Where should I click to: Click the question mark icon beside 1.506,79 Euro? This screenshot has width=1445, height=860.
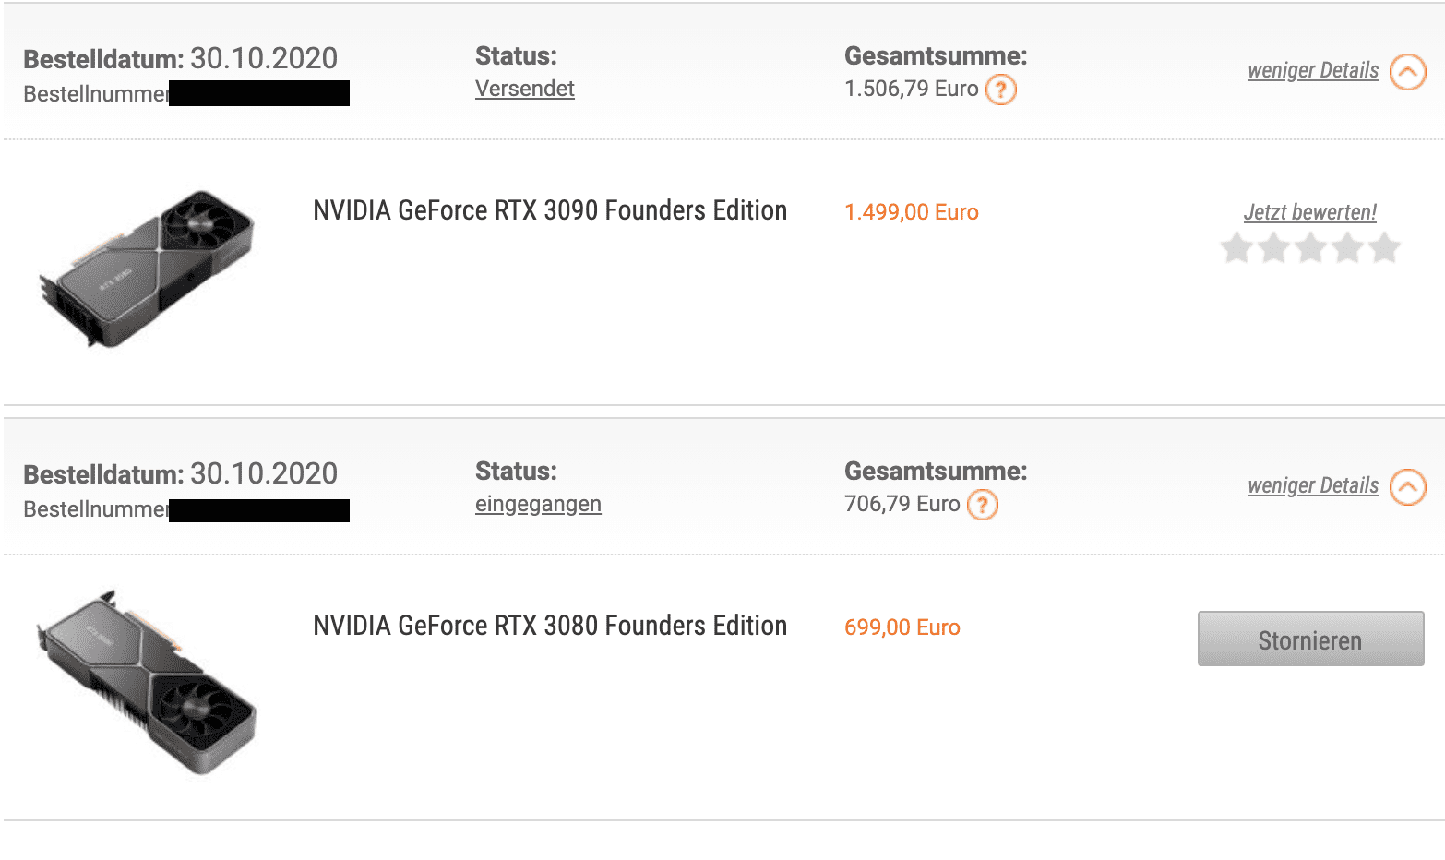pos(1001,90)
